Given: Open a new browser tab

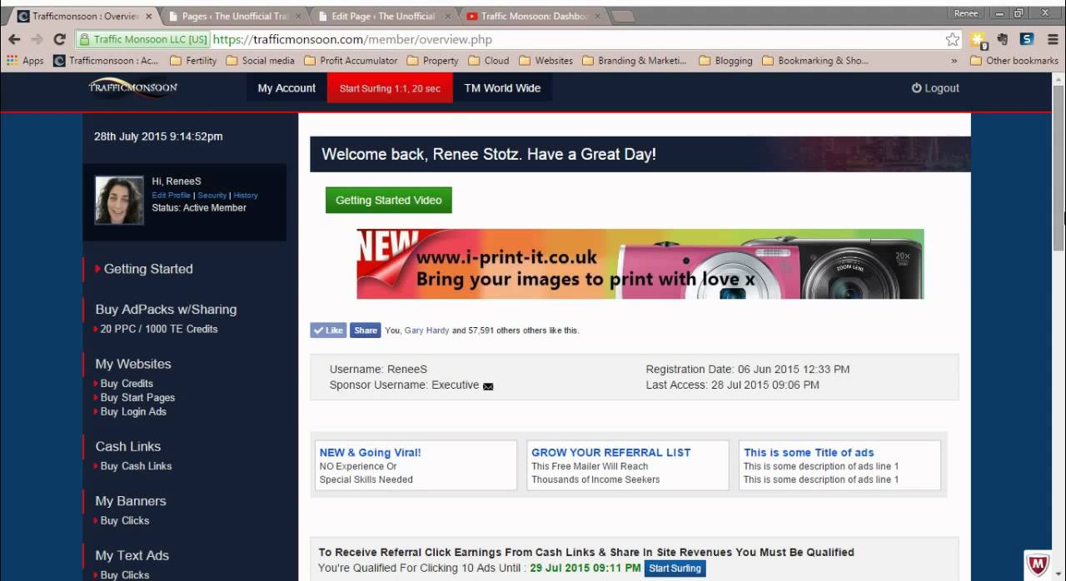Looking at the screenshot, I should click(x=624, y=17).
